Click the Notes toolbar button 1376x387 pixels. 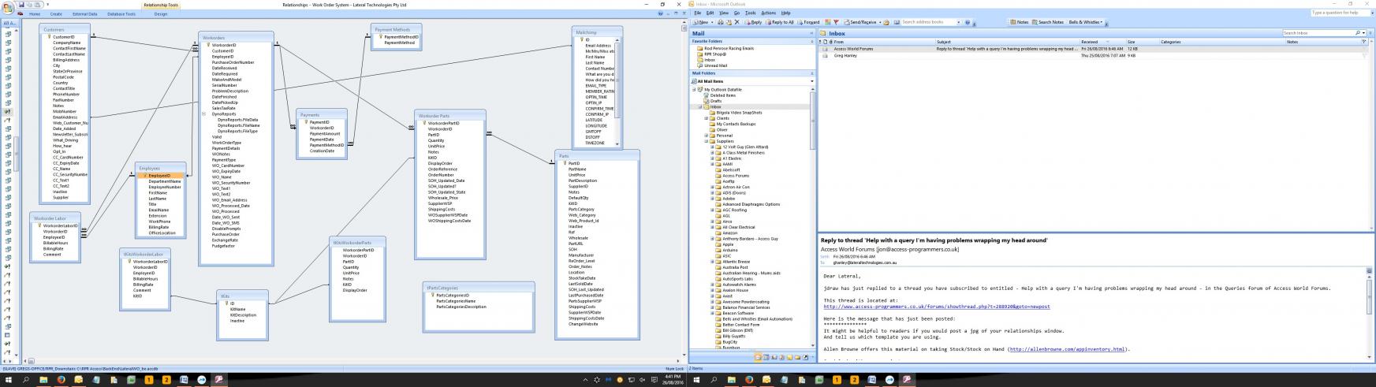[x=1020, y=22]
